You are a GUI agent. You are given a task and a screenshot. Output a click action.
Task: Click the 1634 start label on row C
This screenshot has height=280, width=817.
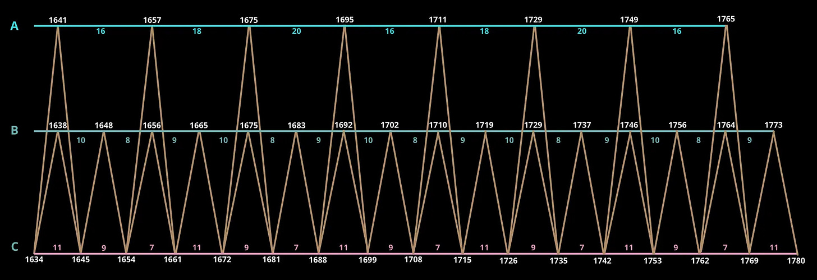point(34,260)
